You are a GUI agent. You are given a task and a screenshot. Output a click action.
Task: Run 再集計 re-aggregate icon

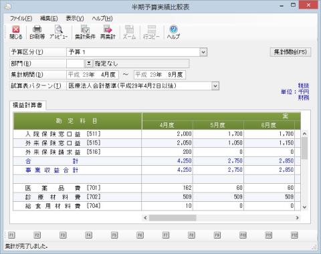click(108, 33)
